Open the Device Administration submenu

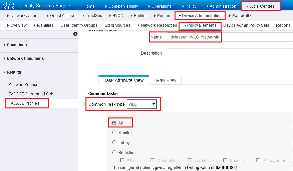(x=200, y=15)
